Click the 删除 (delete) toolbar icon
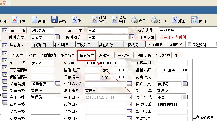217x121 pixels. coord(15,20)
